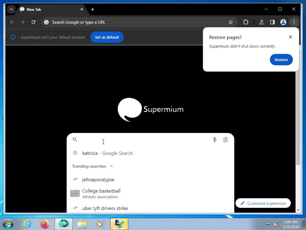Select uber lyft drivers strike suggestion
Screen dimensions: 306x230
tap(150, 208)
